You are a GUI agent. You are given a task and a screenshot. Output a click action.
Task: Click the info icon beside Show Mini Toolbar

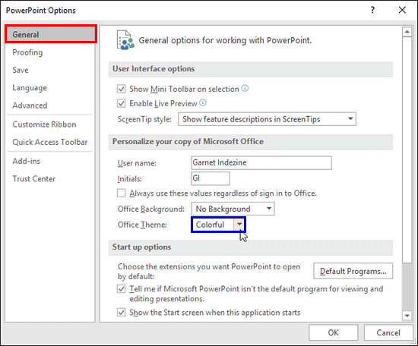pos(245,88)
